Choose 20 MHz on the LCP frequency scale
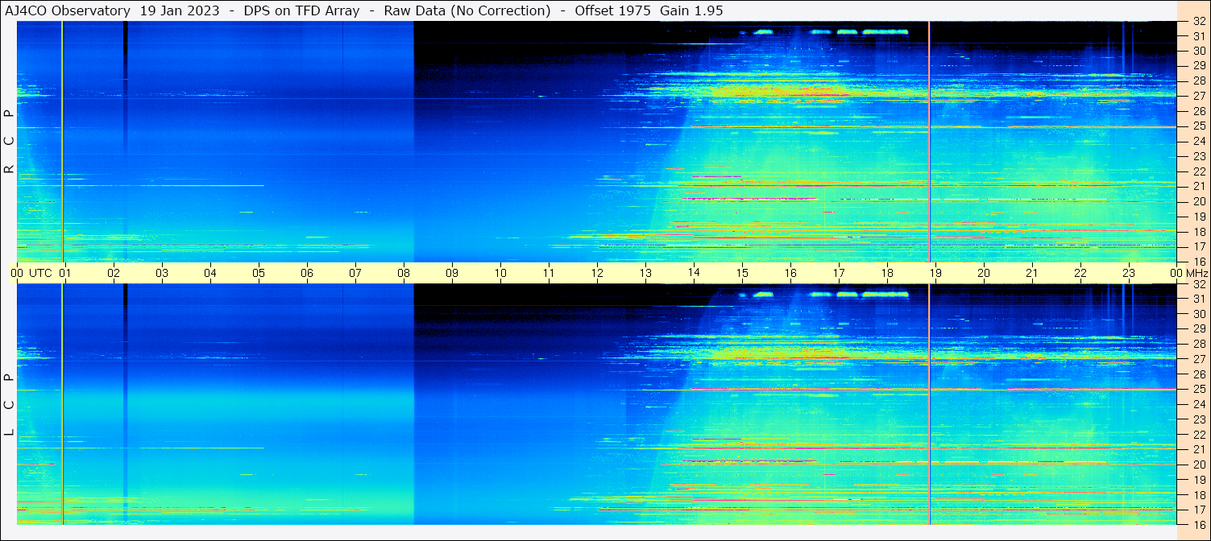 tap(1199, 465)
